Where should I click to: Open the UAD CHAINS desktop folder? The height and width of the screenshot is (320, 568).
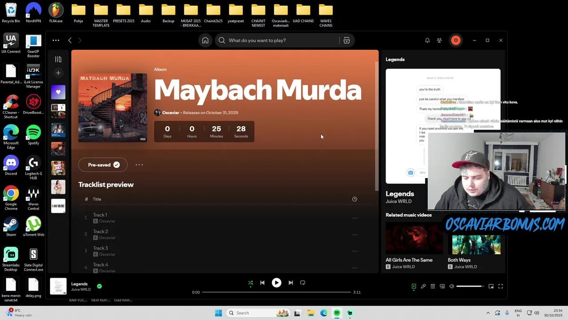303,12
